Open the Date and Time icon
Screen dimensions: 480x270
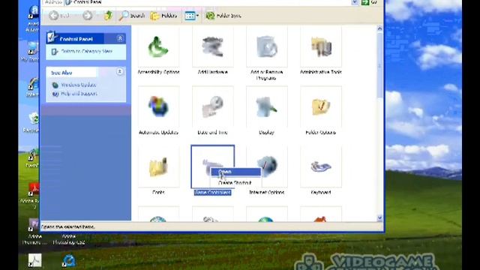point(212,106)
